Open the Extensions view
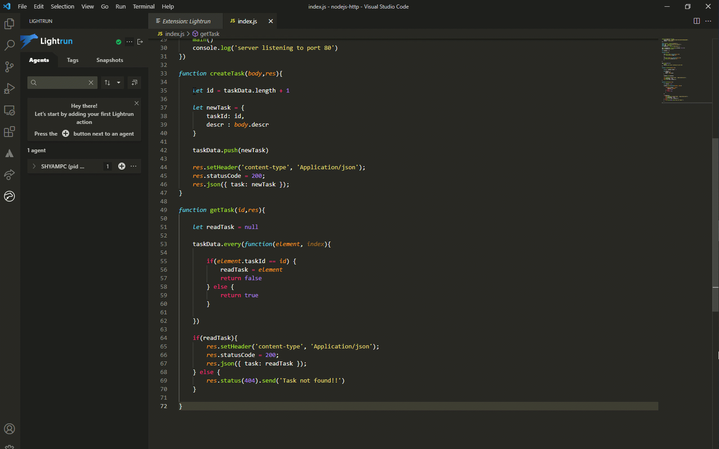Viewport: 719px width, 449px height. click(9, 132)
